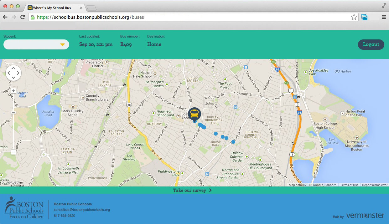Click the browser extension icon beside the star
The height and width of the screenshot is (224, 389).
coord(364,17)
